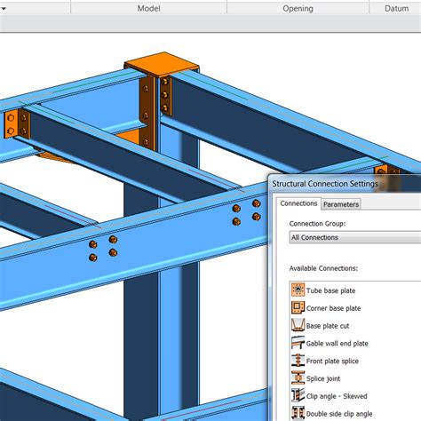Viewport: 421px width, 421px height.
Task: Select the Gable wall end plate icon
Action: point(298,343)
